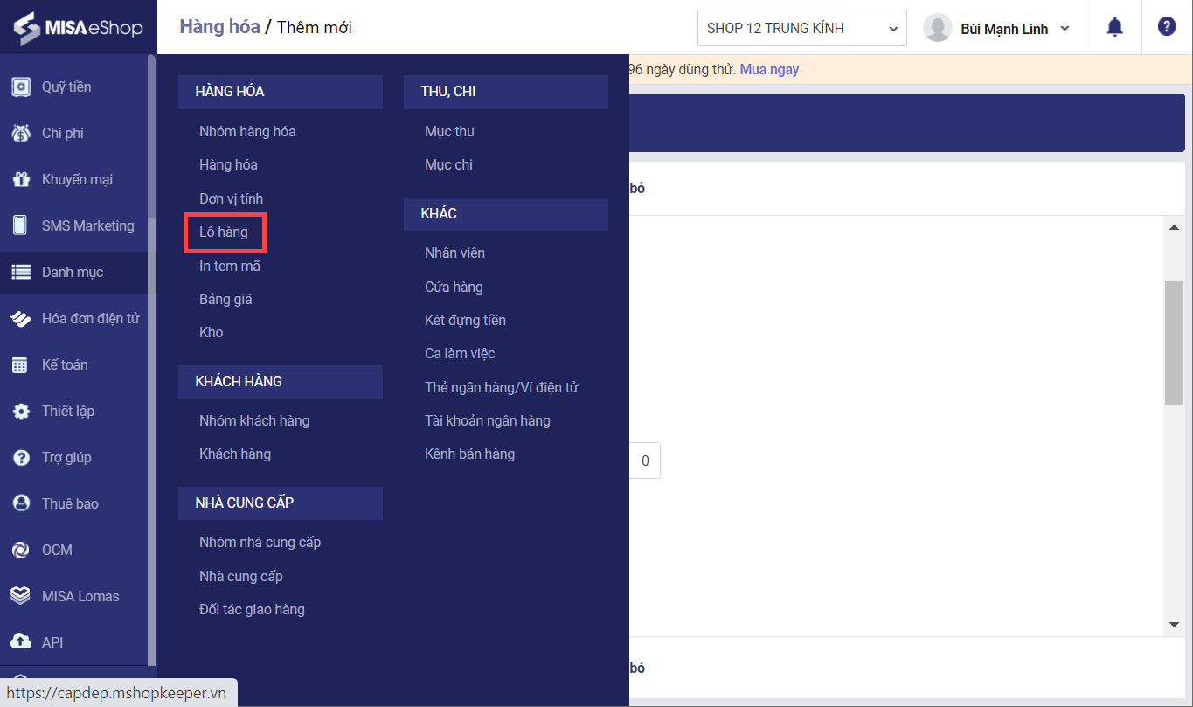1193x707 pixels.
Task: Click the Thuê bao user icon
Action: coord(20,504)
